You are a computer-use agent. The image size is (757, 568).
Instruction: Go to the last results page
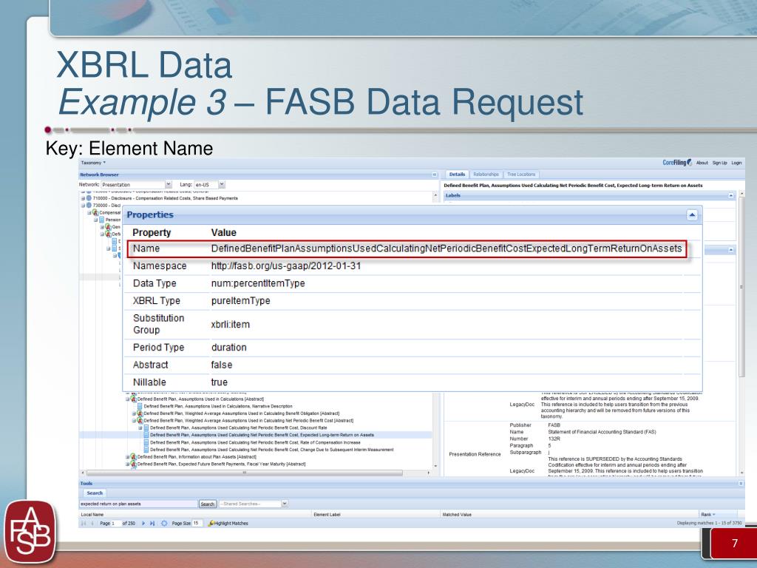pyautogui.click(x=152, y=524)
